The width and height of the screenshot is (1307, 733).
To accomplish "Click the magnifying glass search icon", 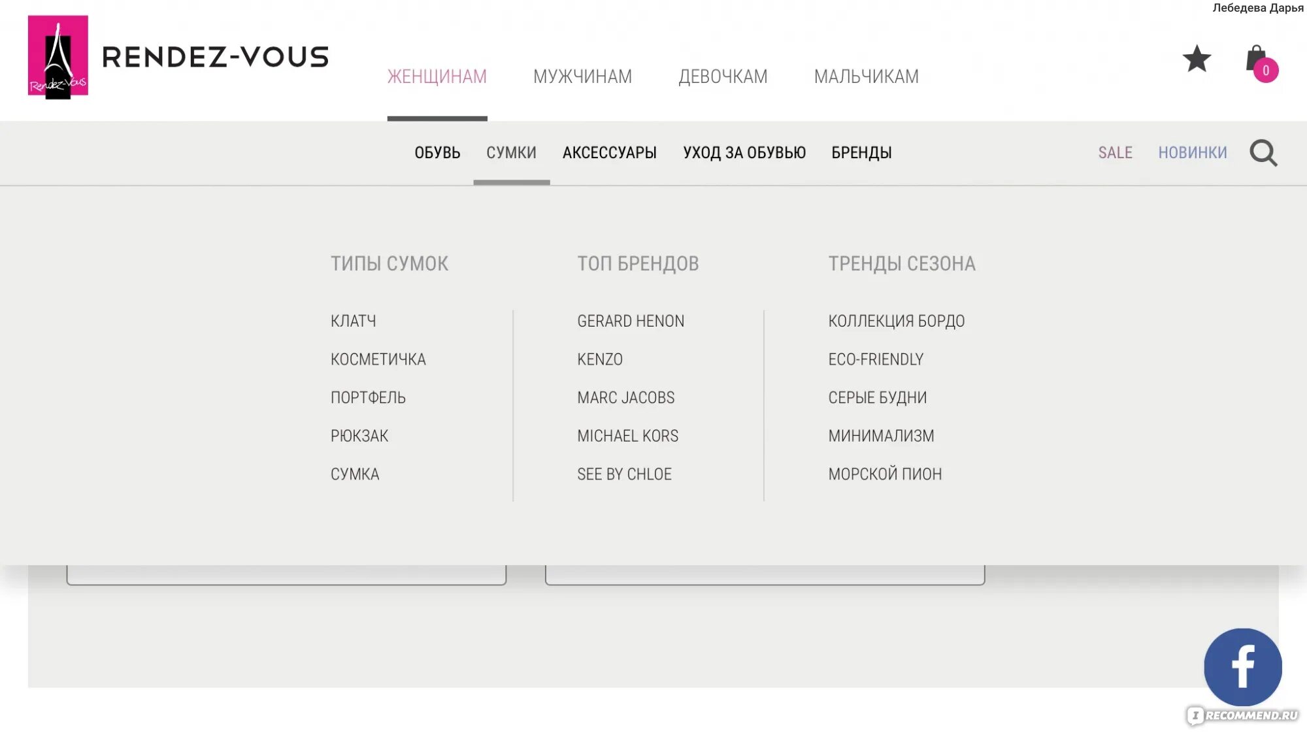I will 1263,154.
